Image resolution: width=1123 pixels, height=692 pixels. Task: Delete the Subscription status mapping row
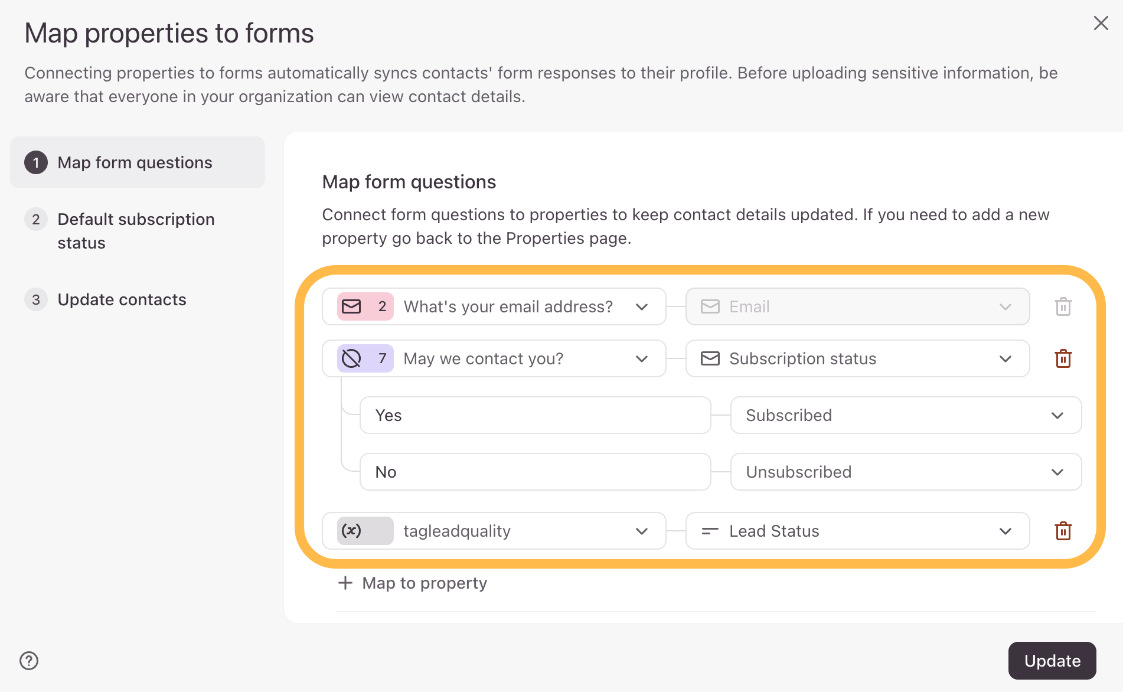[x=1063, y=358]
